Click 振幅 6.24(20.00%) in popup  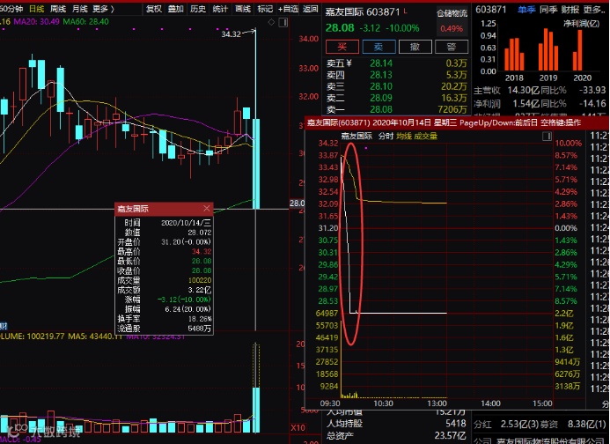pyautogui.click(x=164, y=309)
